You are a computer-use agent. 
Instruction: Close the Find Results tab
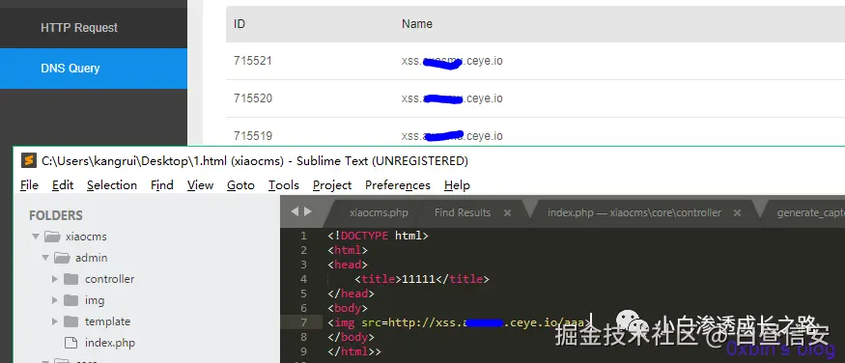tap(507, 213)
